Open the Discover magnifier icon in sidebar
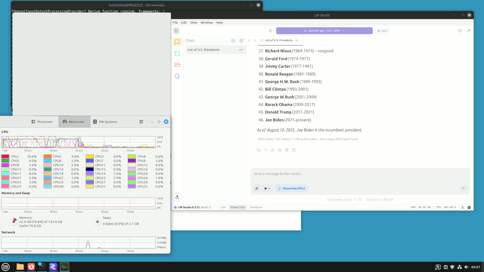 177,76
